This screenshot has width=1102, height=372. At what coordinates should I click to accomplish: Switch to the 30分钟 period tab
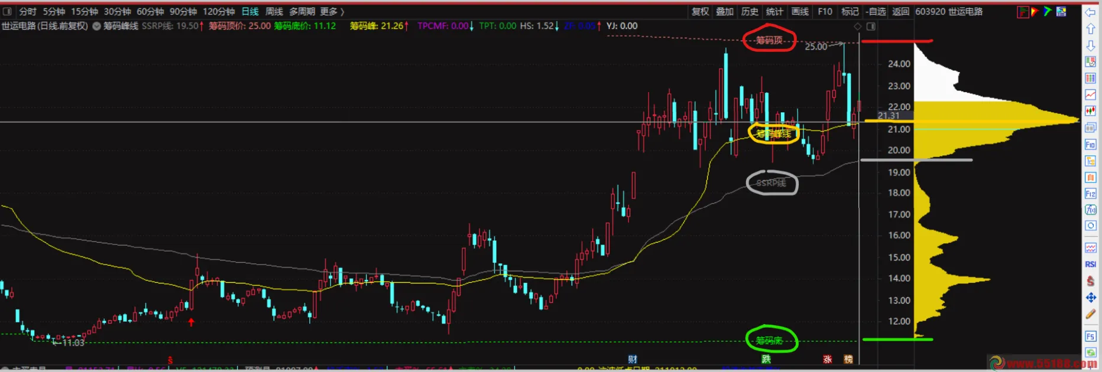click(118, 11)
